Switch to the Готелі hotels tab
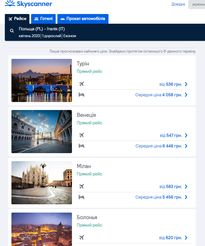The image size is (205, 246). click(x=43, y=19)
